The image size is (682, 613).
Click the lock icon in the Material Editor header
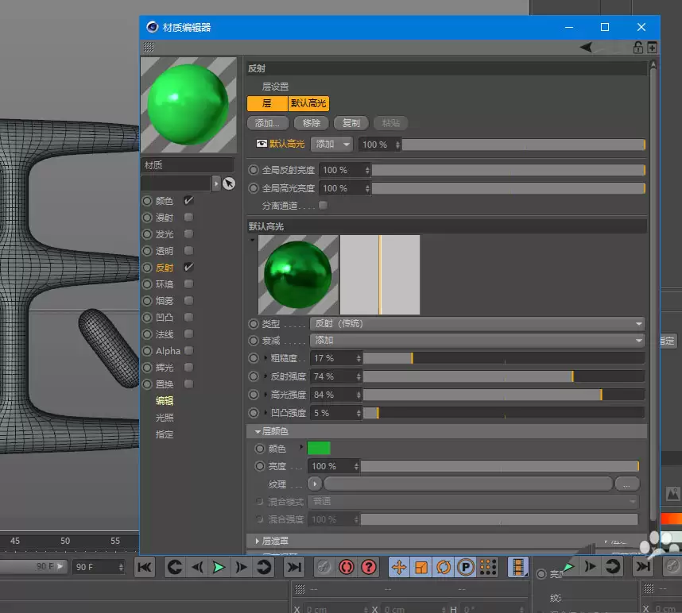(x=638, y=47)
